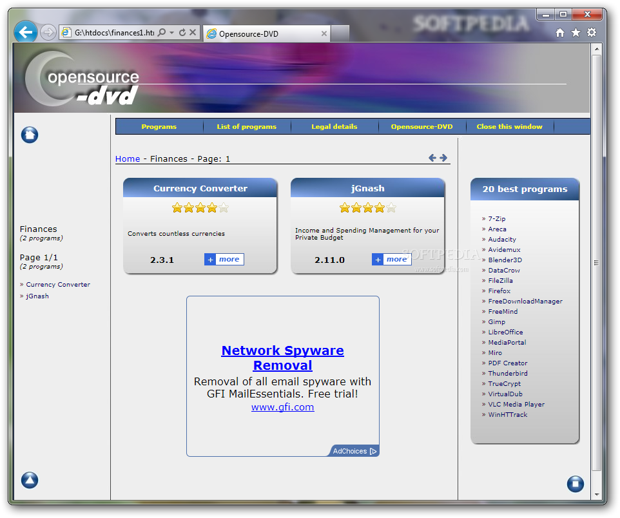Open Network Spyware Removal ad link
620x518 pixels.
click(283, 358)
